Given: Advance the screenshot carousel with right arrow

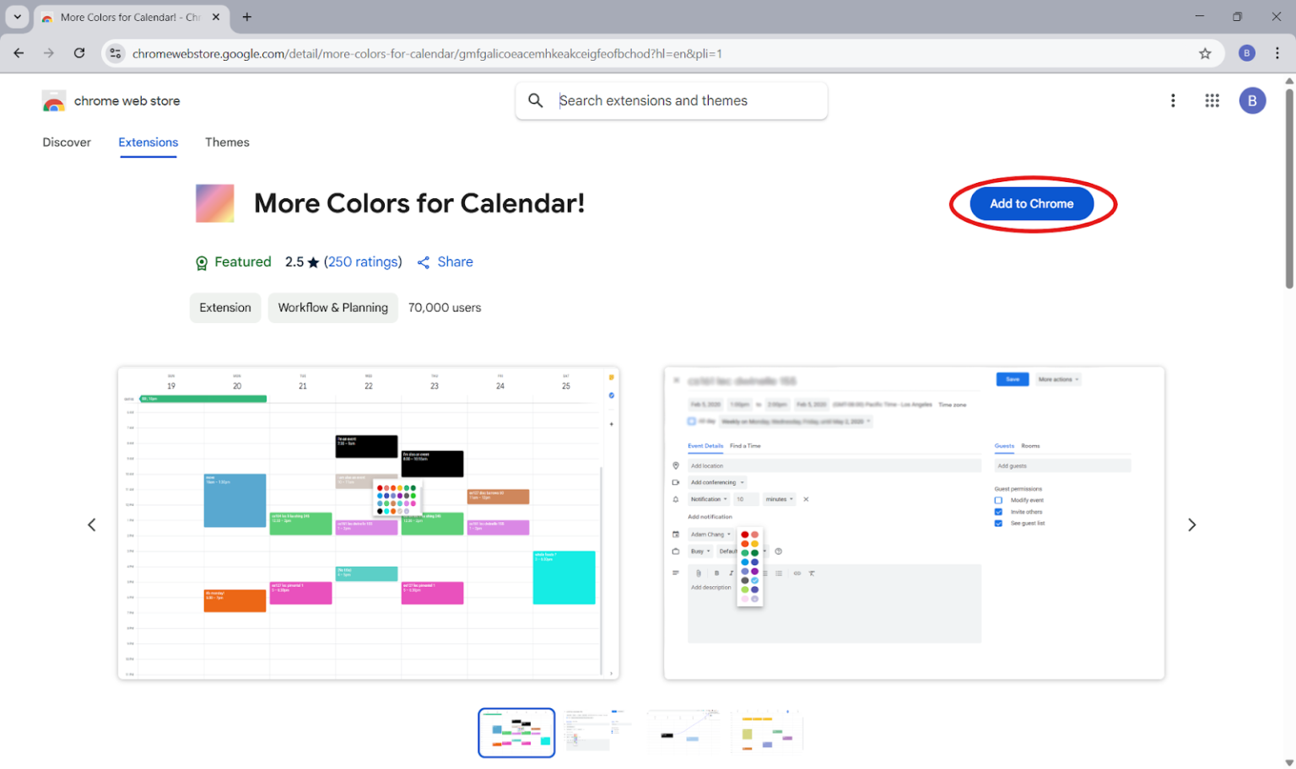Looking at the screenshot, I should (1191, 524).
